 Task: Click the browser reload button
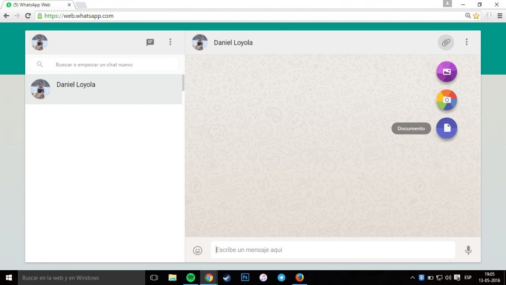pyautogui.click(x=28, y=16)
